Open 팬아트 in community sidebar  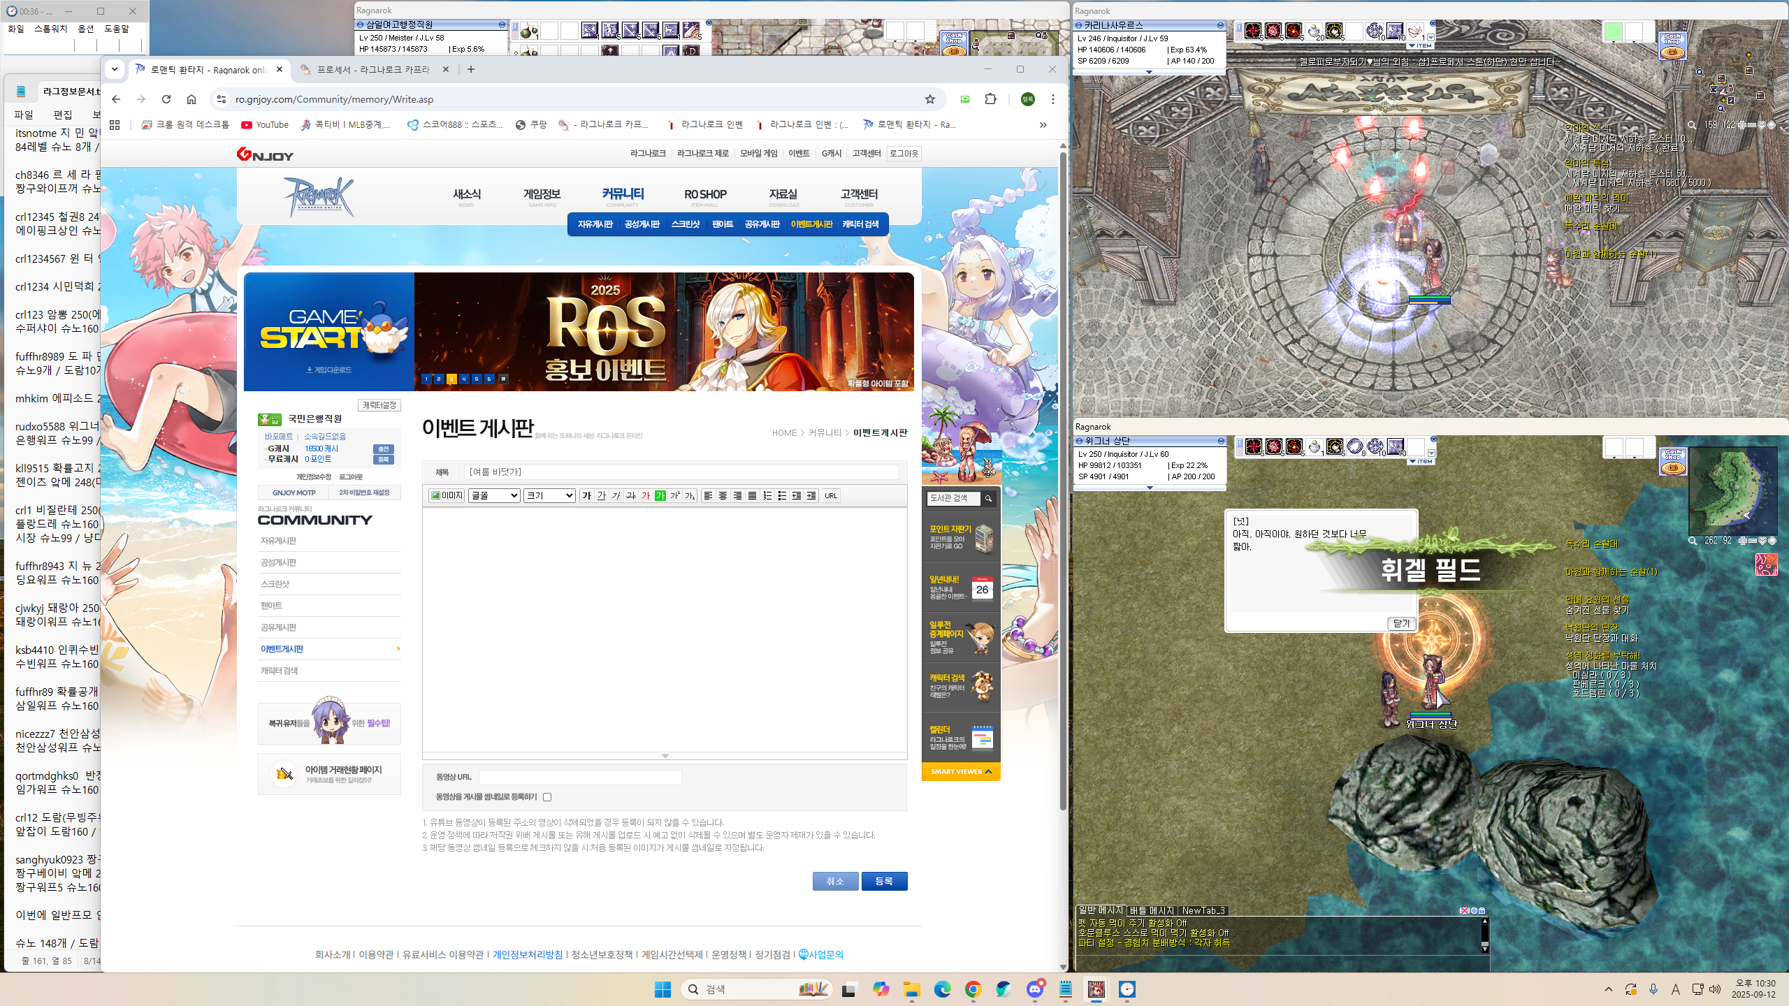pos(271,606)
